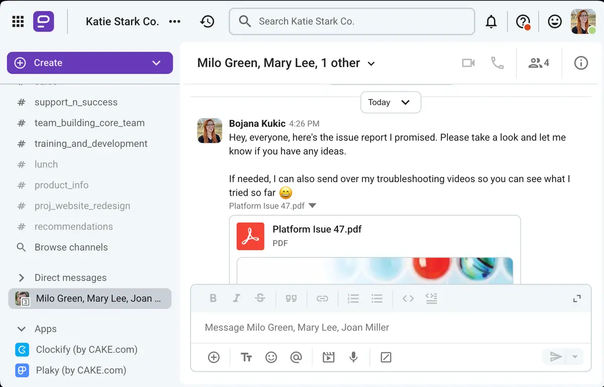
Task: Toggle strikethrough formatting
Action: pyautogui.click(x=260, y=298)
